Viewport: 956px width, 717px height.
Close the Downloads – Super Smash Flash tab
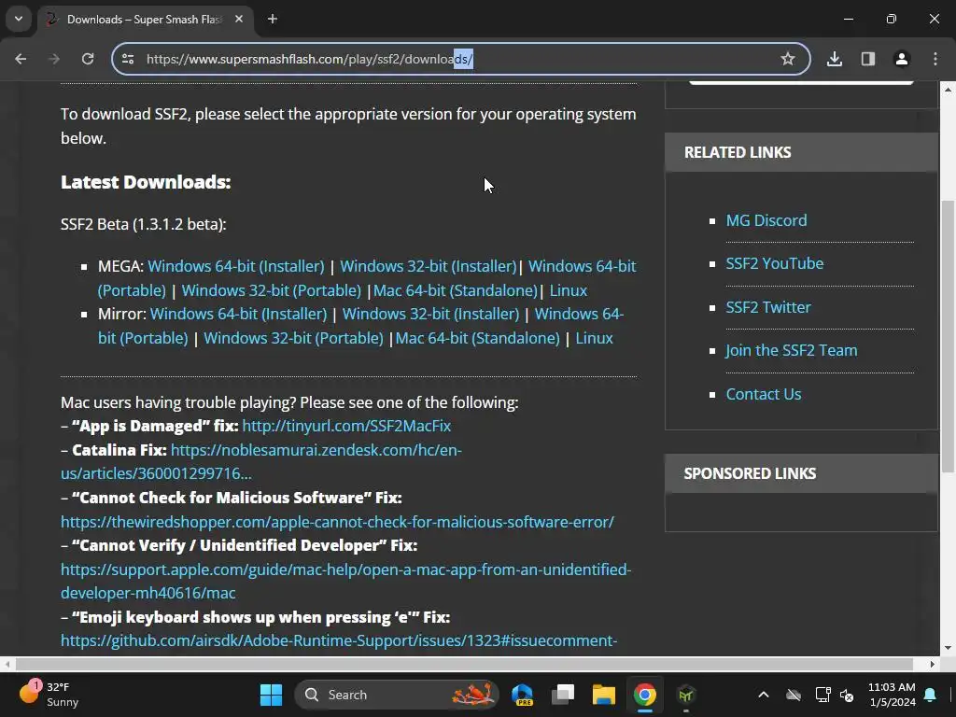coord(239,19)
